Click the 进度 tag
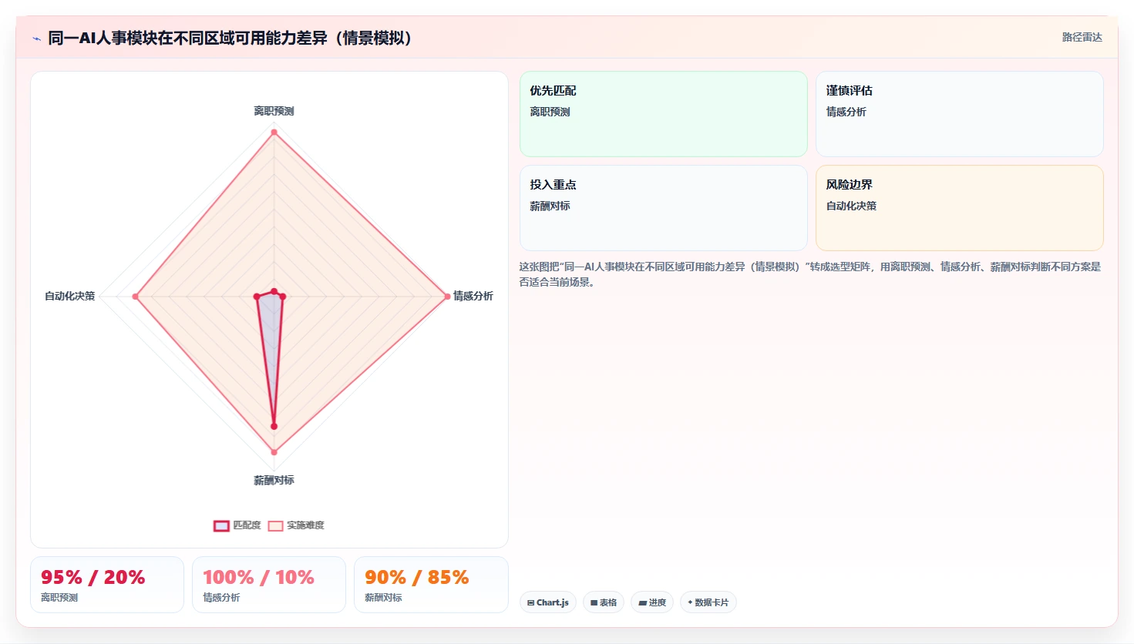The height and width of the screenshot is (644, 1134). click(652, 602)
